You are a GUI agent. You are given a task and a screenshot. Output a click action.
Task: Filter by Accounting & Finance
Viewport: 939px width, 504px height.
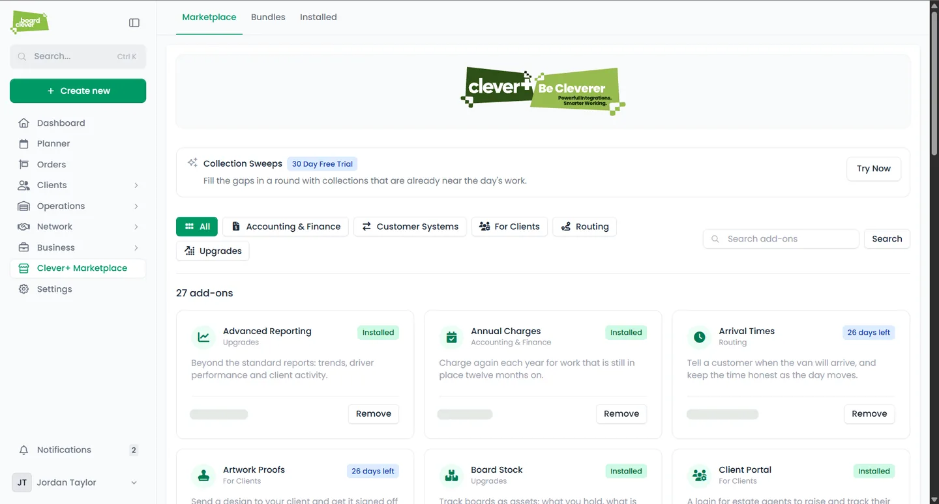point(286,227)
